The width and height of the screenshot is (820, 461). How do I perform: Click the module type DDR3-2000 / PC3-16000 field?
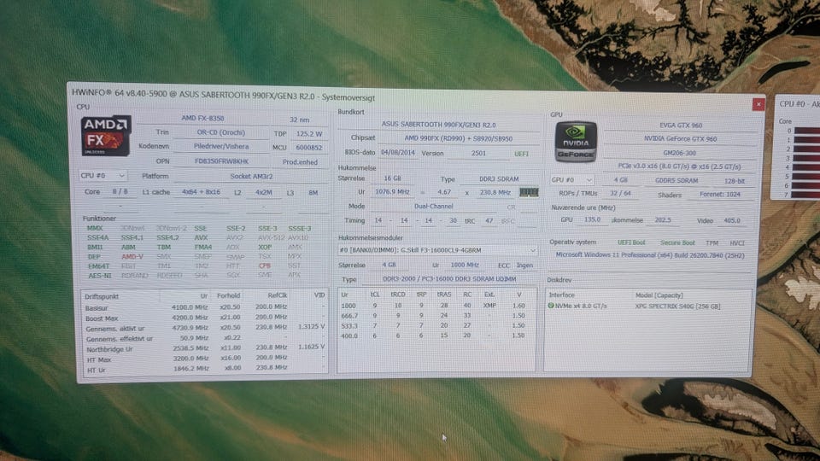tap(449, 279)
